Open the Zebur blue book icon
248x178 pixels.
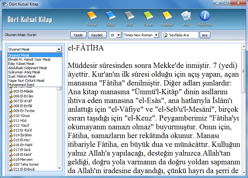(111, 16)
